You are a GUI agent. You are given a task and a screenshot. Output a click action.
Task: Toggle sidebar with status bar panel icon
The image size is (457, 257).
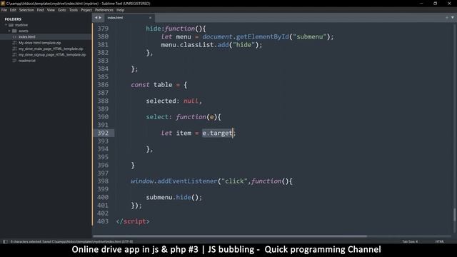point(5,241)
